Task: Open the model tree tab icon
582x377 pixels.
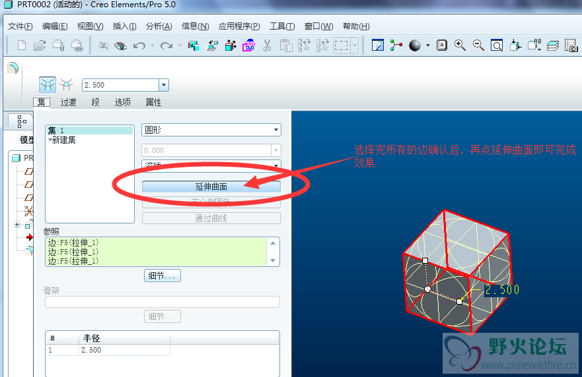Action: tap(22, 121)
